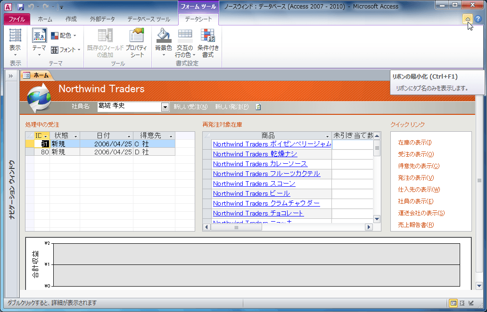Image resolution: width=487 pixels, height=312 pixels.
Task: Click 運送会社の表示(S) quick link
Action: 421,213
